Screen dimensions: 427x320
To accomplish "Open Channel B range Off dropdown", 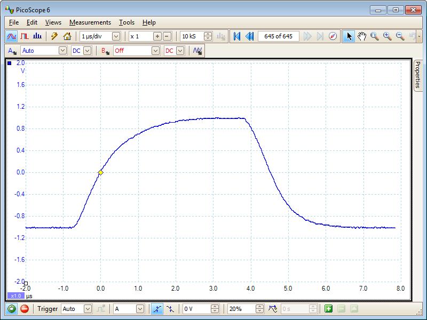I will coord(155,51).
